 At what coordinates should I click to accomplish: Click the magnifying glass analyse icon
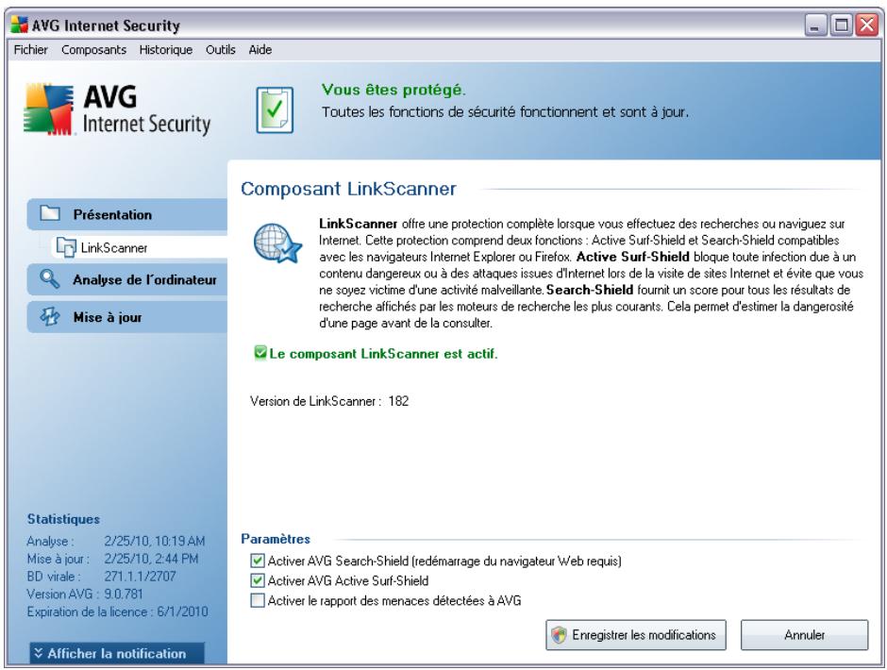[50, 278]
